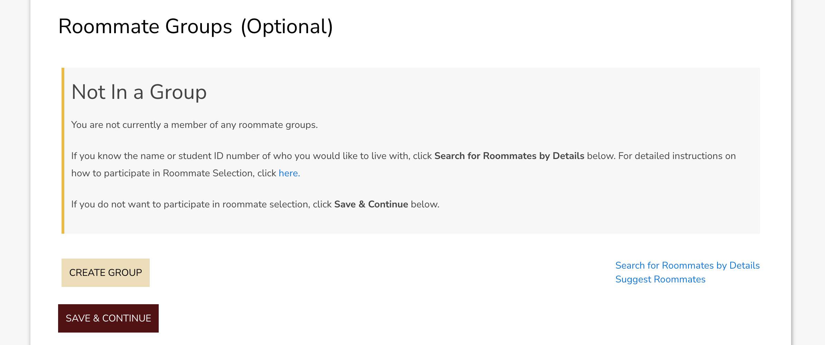Click empty gray area inside the notice panel
The width and height of the screenshot is (825, 345).
(x=588, y=104)
